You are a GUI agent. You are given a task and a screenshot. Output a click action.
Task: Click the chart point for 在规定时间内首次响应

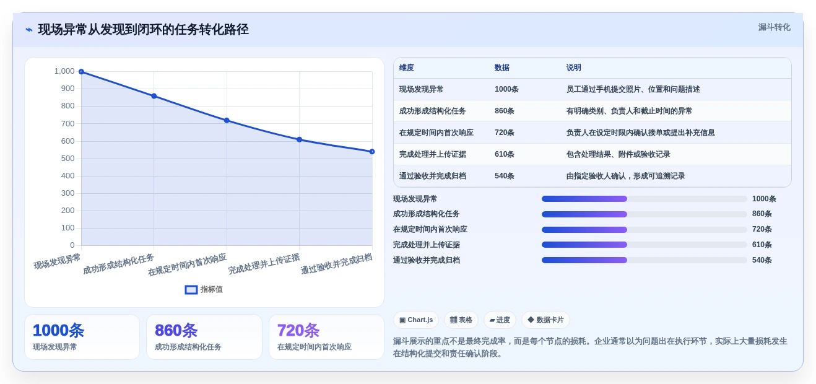[x=227, y=120]
